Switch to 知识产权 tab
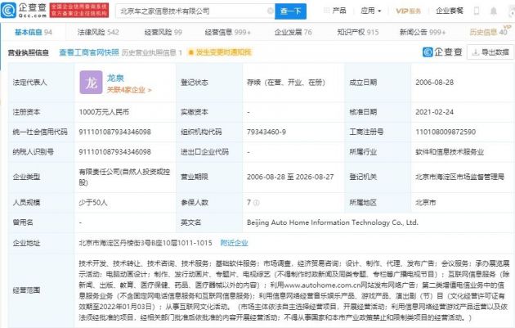This screenshot has width=515, height=328. click(358, 32)
